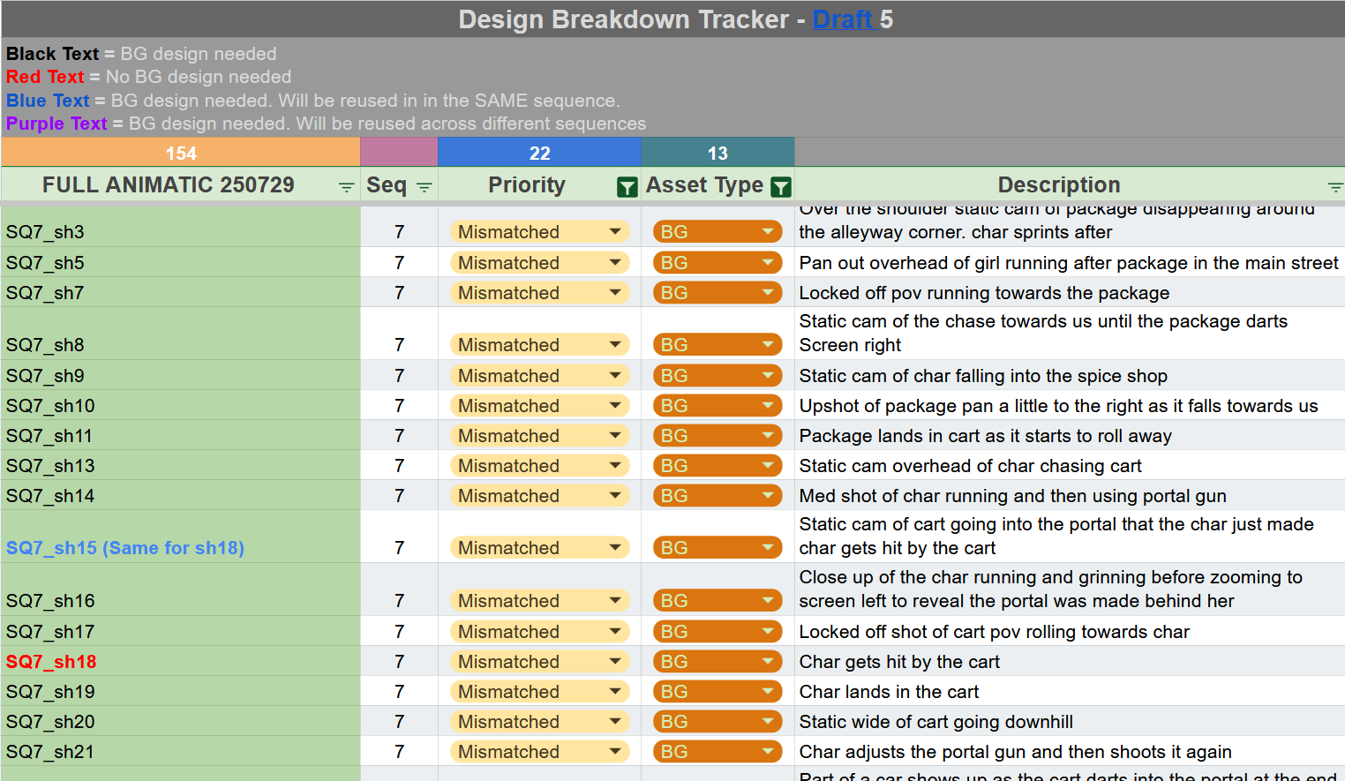Open the Draft link in the title
The image size is (1345, 781).
[843, 19]
